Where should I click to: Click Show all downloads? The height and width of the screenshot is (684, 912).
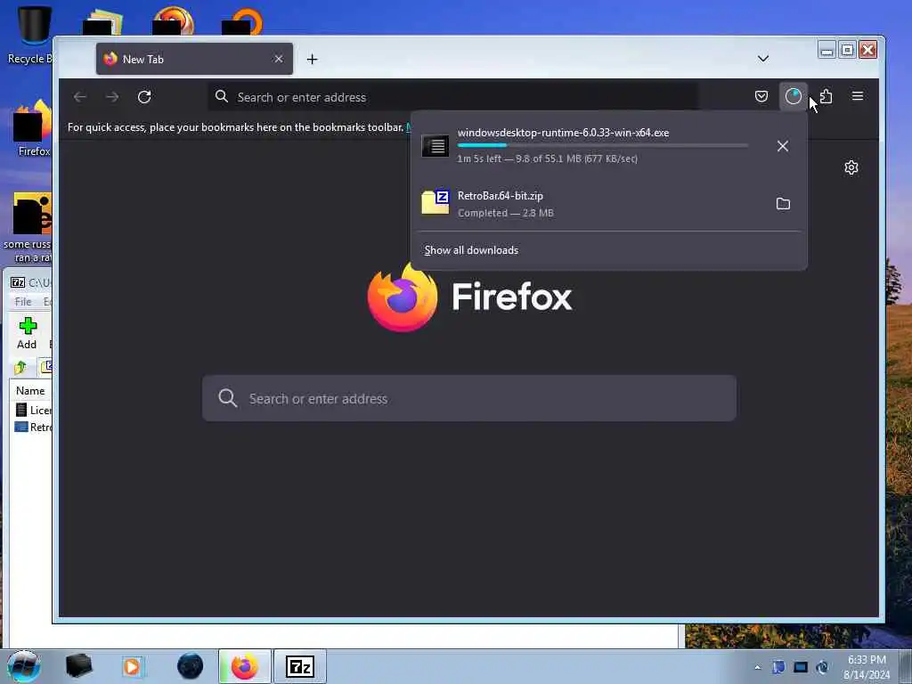tap(471, 250)
